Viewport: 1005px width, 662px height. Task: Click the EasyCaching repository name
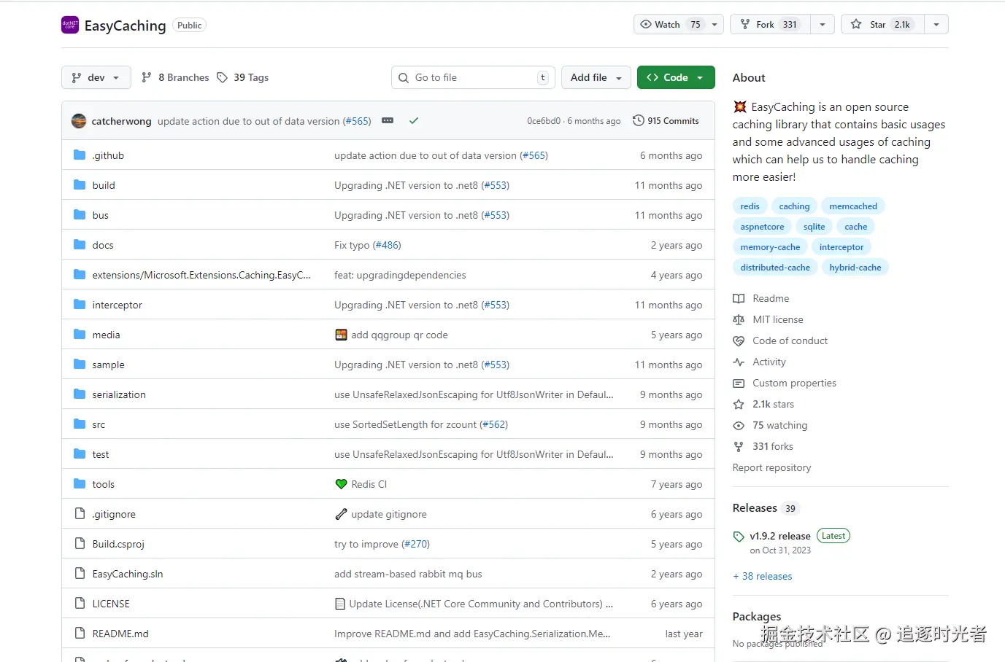pyautogui.click(x=126, y=26)
